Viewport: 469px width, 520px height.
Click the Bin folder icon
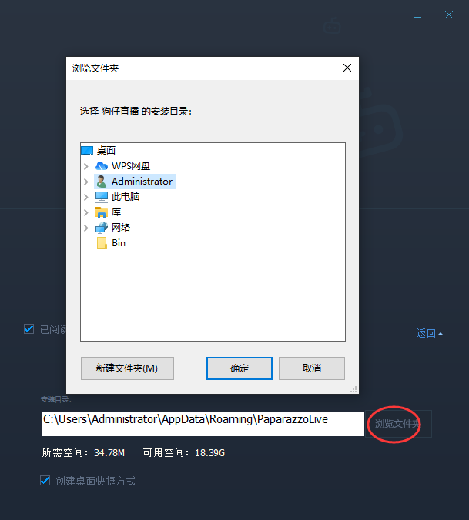[102, 243]
